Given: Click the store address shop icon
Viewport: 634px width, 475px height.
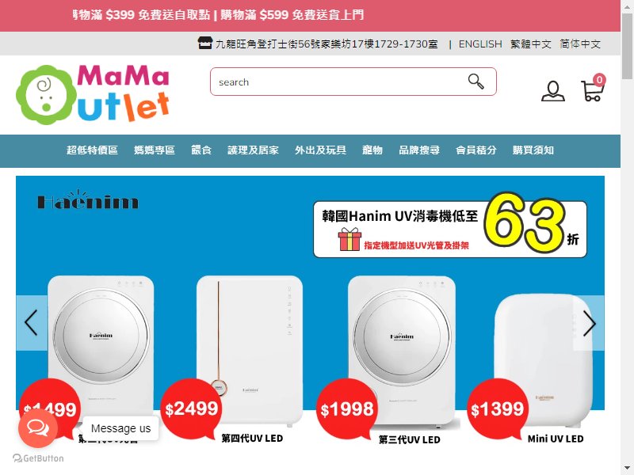Looking at the screenshot, I should 204,43.
